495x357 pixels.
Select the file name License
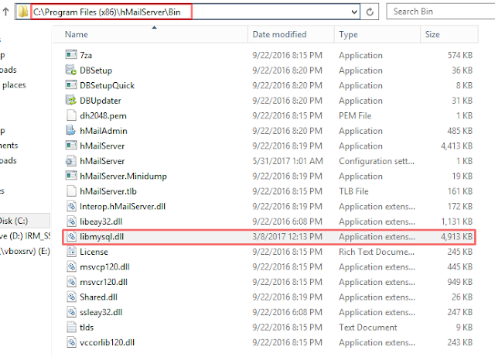(94, 252)
